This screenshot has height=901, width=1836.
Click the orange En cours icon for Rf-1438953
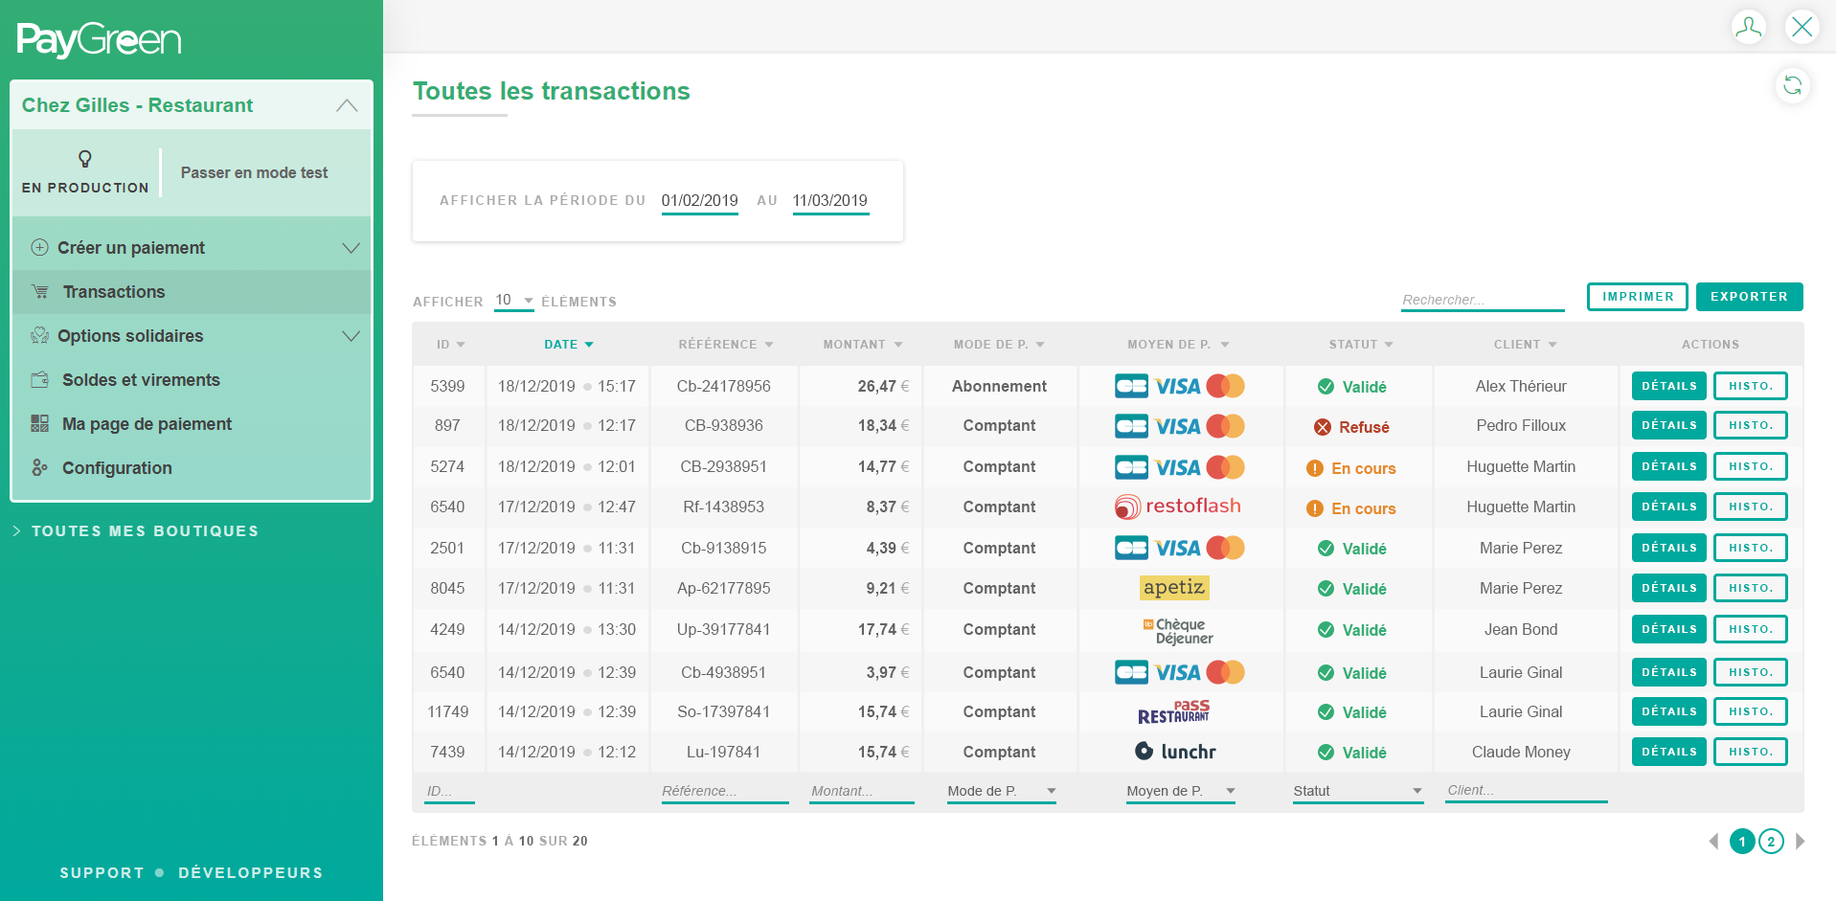point(1315,508)
